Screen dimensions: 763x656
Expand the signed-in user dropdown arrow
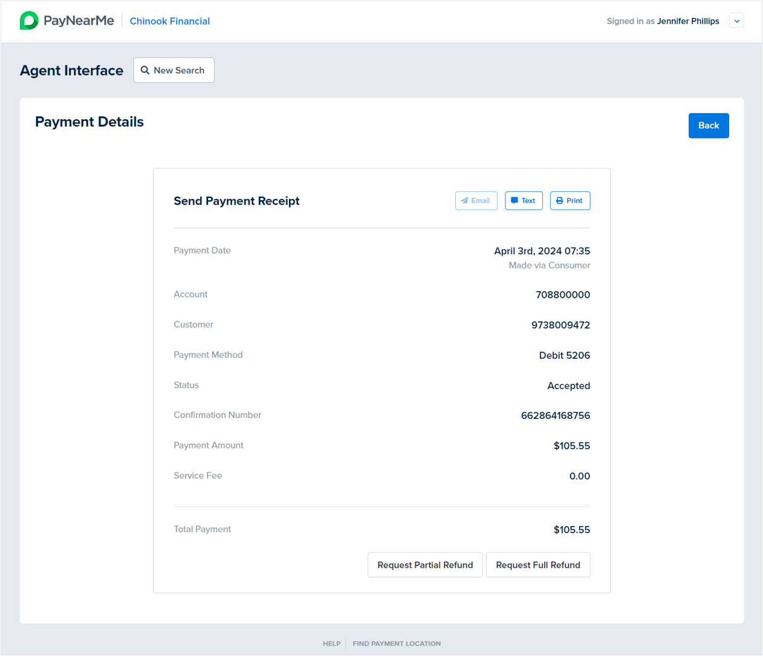click(736, 21)
